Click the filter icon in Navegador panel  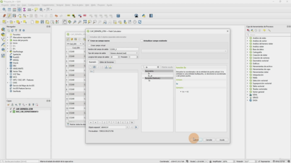click(16, 30)
